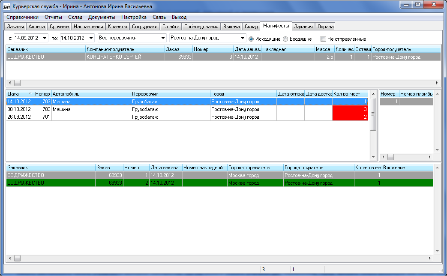Open the Документы menu
Image resolution: width=447 pixels, height=276 pixels.
click(102, 17)
